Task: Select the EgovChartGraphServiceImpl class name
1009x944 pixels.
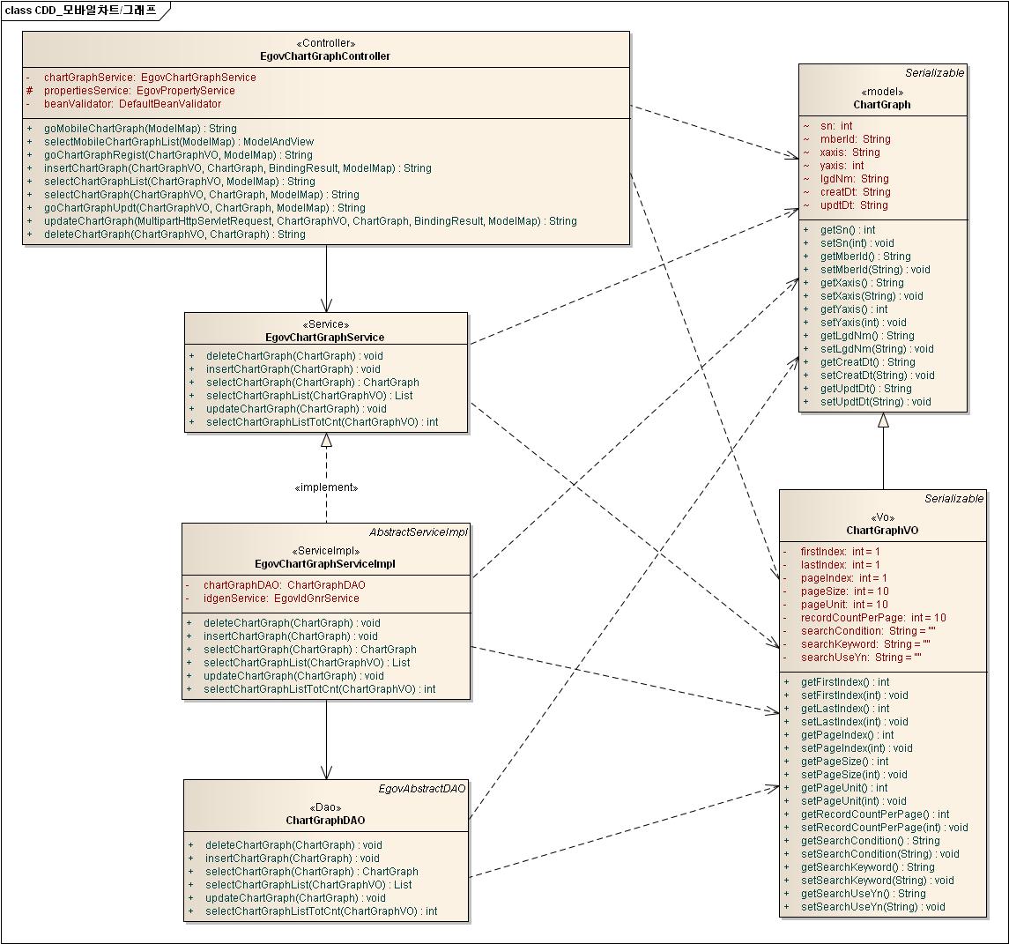Action: (x=325, y=563)
